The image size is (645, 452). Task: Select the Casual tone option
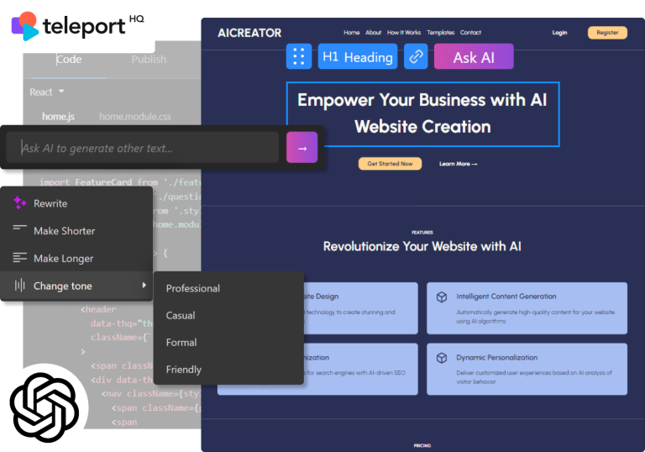pyautogui.click(x=228, y=315)
